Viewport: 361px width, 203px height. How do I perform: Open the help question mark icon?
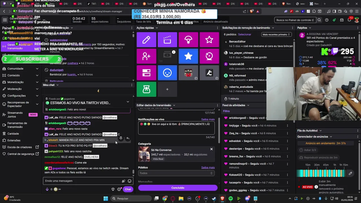coord(327,20)
